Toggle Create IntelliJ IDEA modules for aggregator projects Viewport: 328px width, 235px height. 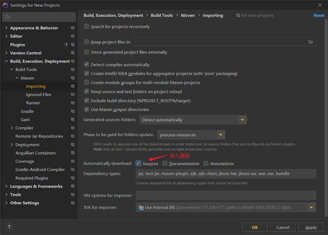[86, 73]
